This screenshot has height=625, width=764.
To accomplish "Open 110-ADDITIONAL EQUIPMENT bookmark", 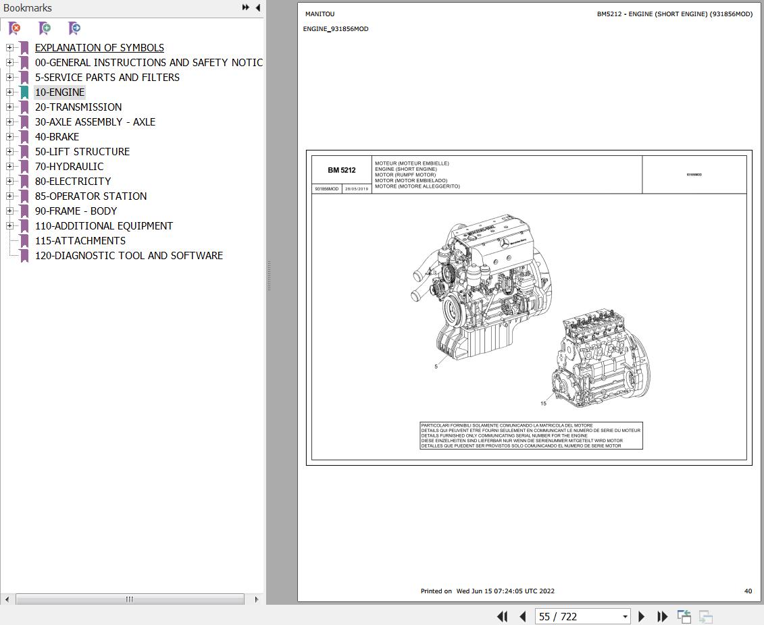I will [104, 226].
